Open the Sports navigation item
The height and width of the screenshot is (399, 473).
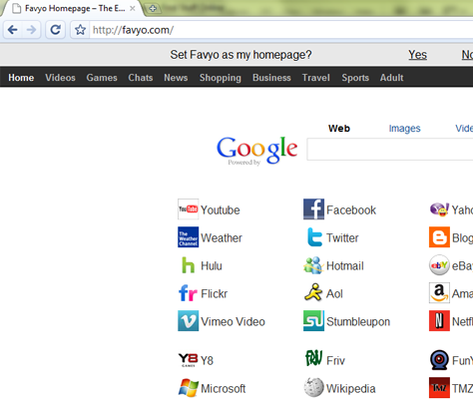355,78
